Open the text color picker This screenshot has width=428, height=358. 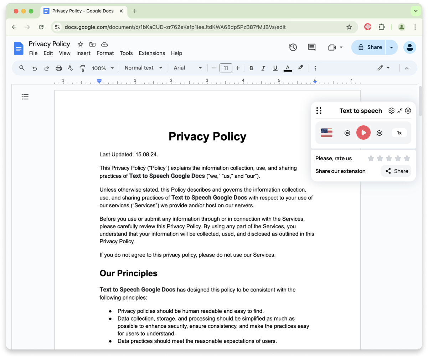[x=288, y=68]
